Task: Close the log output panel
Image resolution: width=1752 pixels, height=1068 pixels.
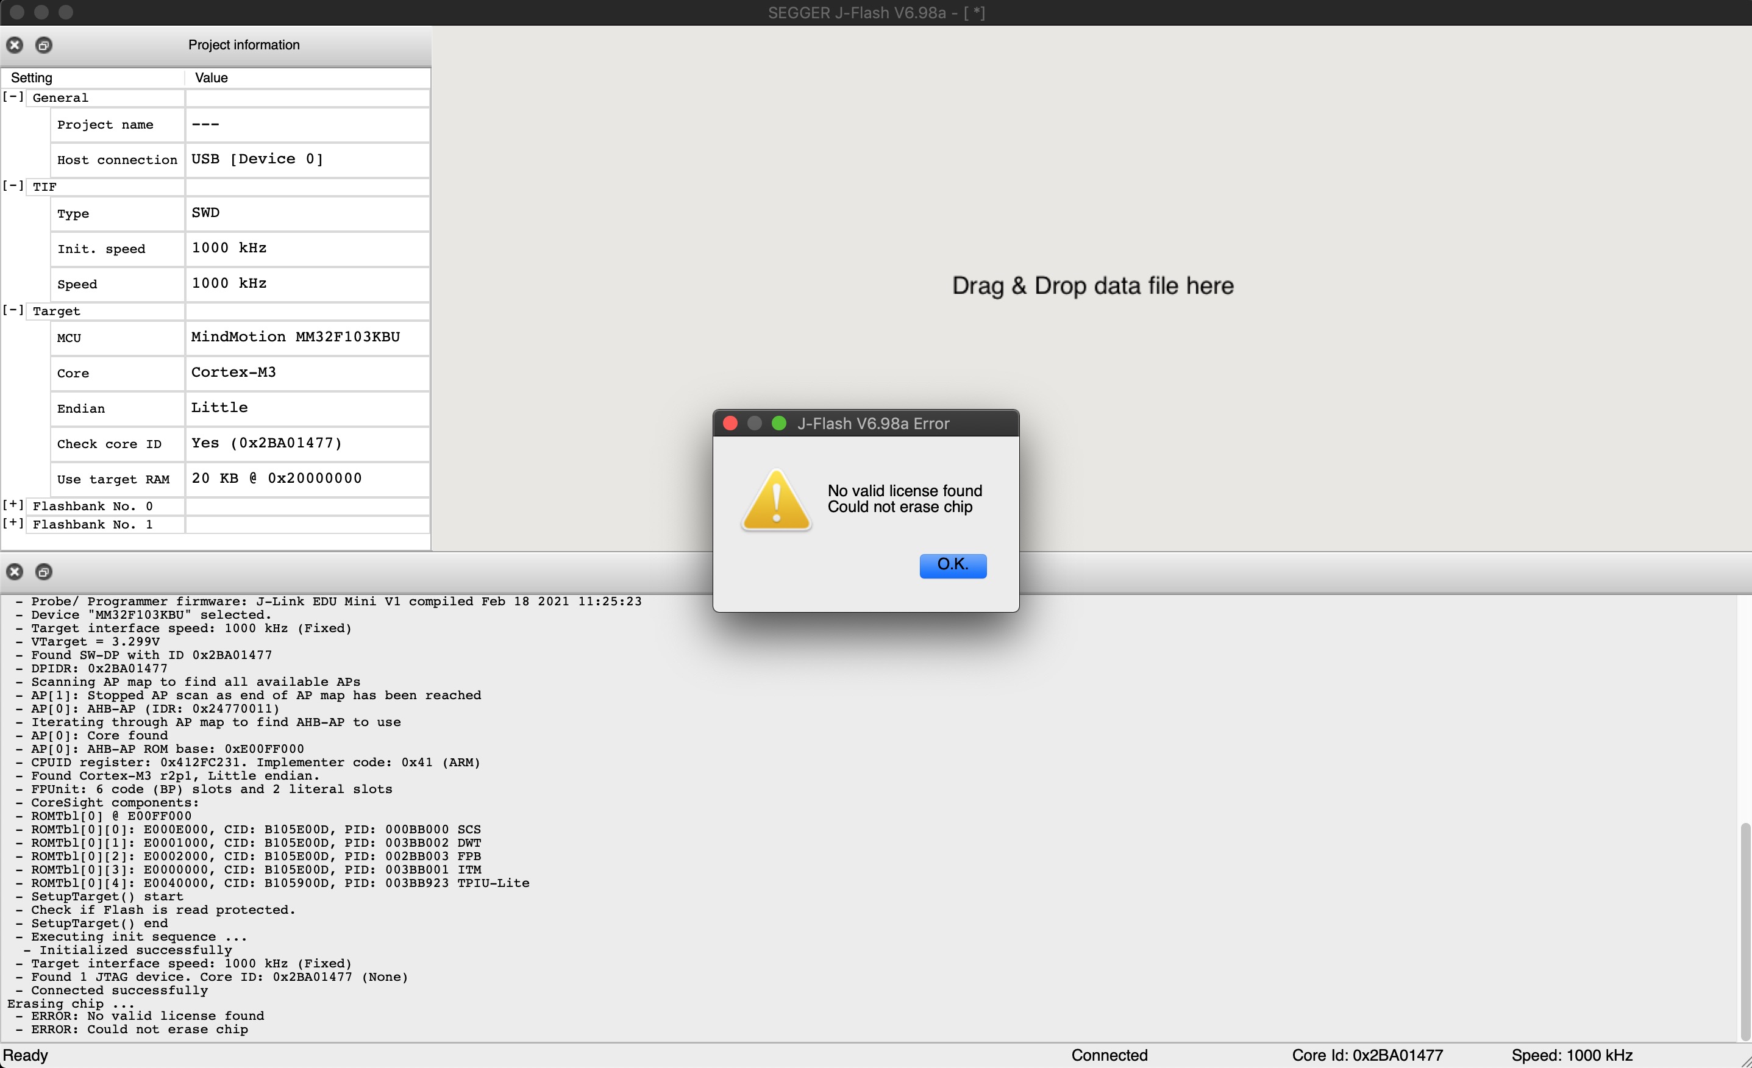Action: point(14,572)
